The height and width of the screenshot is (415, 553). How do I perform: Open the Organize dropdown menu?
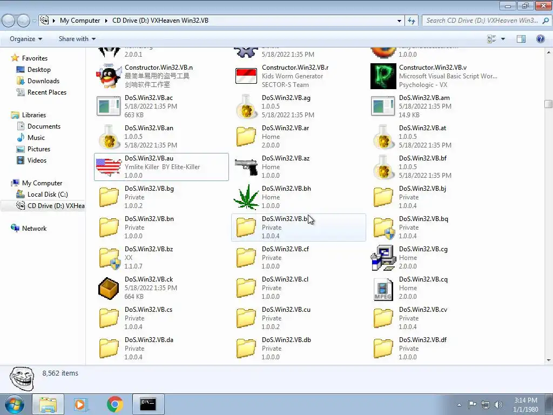tap(26, 39)
